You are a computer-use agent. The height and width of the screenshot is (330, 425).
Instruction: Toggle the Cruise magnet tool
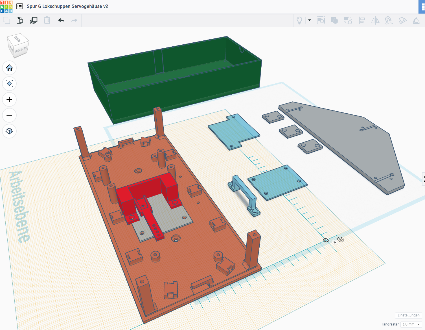389,20
